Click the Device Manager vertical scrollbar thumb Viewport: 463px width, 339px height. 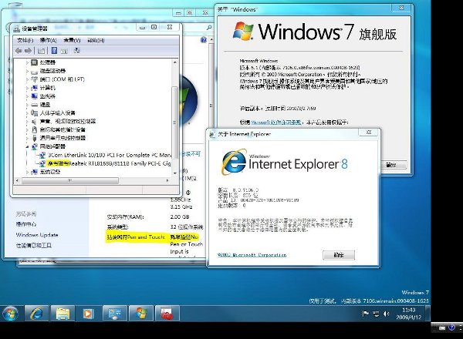[x=174, y=122]
